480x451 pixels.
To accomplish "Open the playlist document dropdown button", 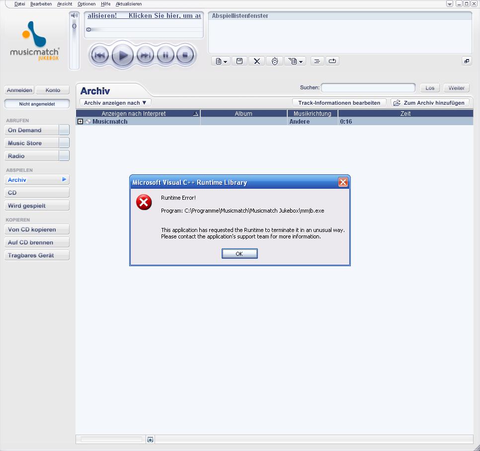I will pyautogui.click(x=221, y=61).
